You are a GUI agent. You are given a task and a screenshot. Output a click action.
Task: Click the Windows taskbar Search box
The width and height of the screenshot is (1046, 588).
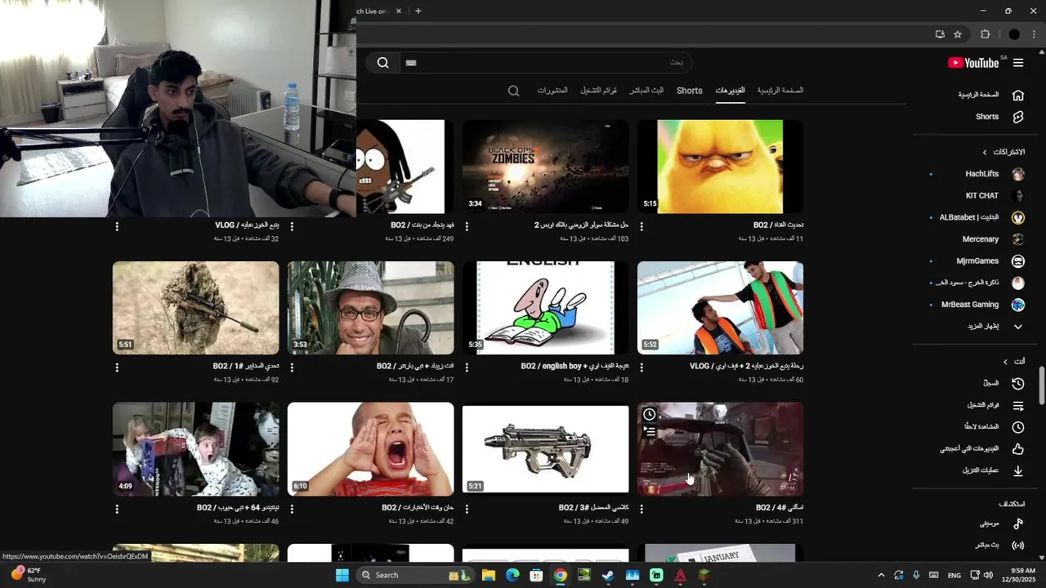[413, 575]
